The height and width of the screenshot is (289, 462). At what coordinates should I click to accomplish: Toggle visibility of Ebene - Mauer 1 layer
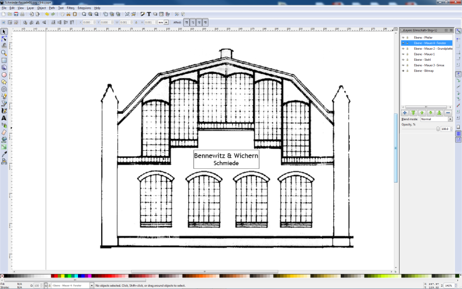(x=403, y=54)
